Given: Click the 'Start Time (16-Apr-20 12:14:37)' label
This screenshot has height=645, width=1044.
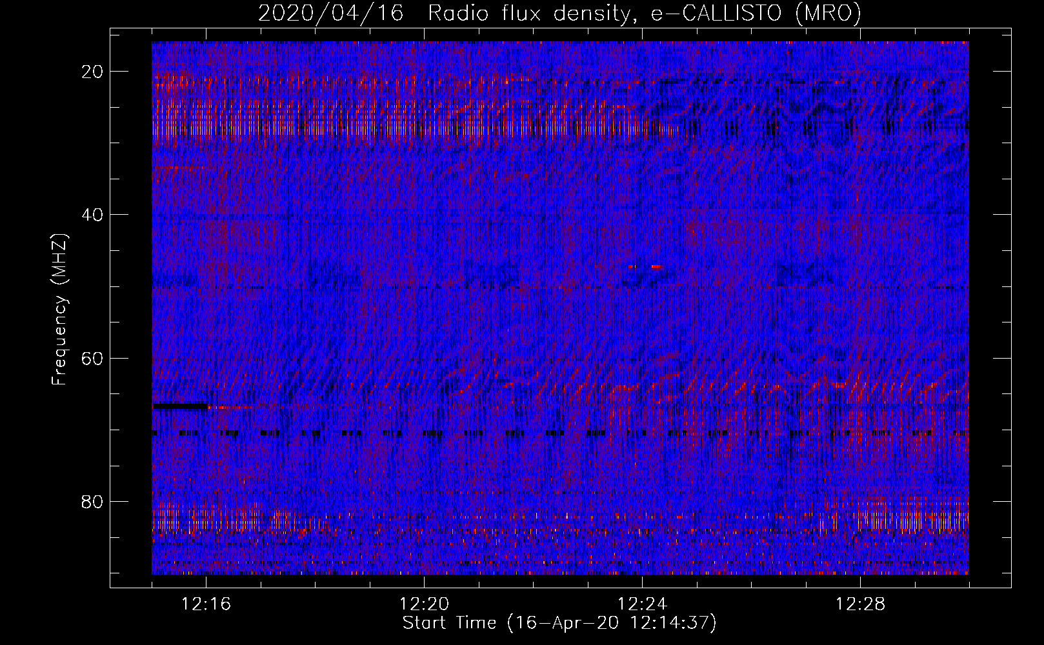Looking at the screenshot, I should tap(559, 623).
